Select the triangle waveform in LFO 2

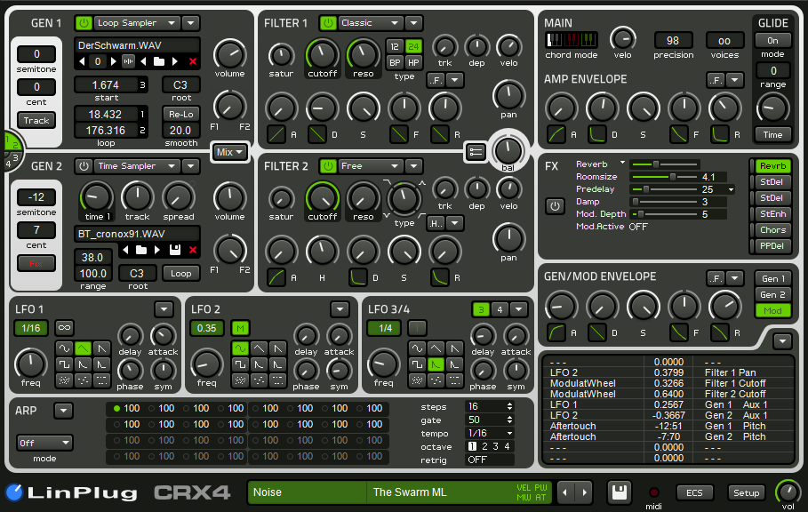[259, 348]
